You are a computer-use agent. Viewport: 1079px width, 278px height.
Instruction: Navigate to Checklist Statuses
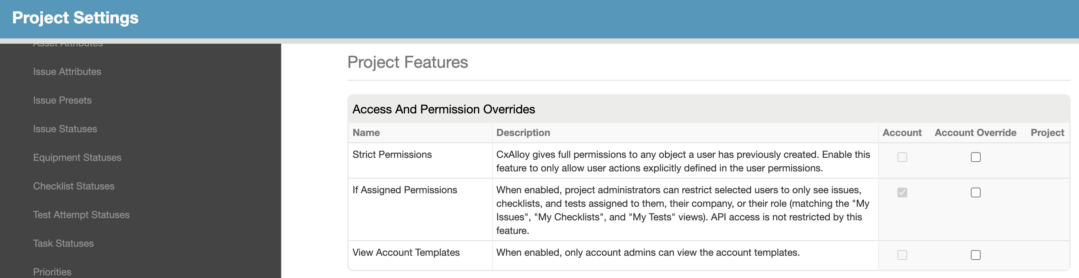[x=74, y=186]
